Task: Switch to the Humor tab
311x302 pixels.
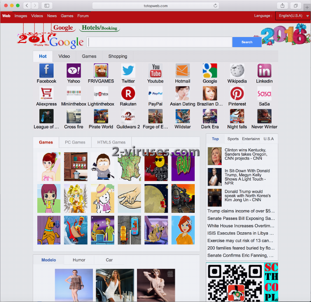Action: pos(79,260)
